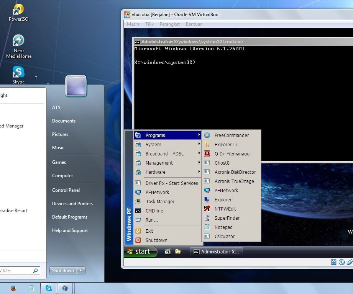
Task: Switch to VirtualBox on host taskbar
Action: [65, 288]
